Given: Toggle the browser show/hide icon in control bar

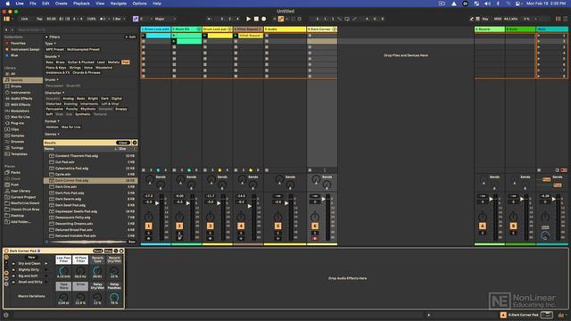Looking at the screenshot, I should click(6, 19).
